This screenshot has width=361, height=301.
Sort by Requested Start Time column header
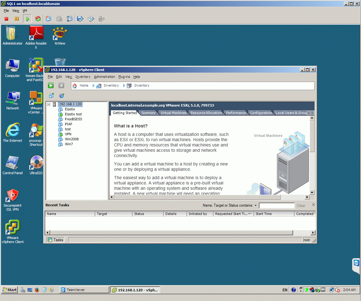[x=233, y=214]
